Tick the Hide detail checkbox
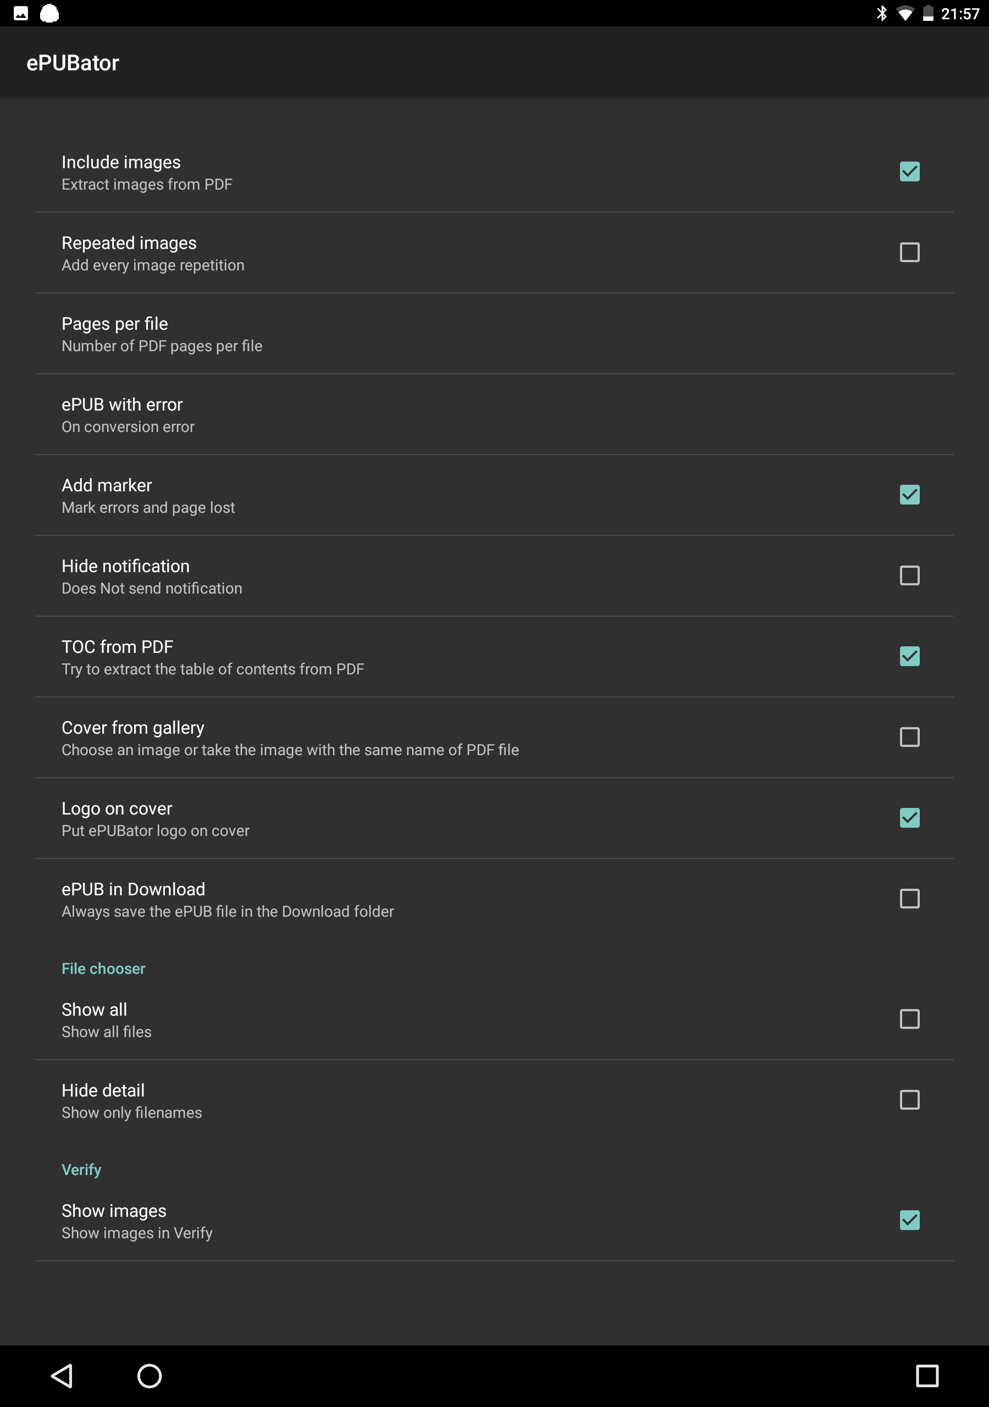Screen dimensions: 989x1407 909,1100
